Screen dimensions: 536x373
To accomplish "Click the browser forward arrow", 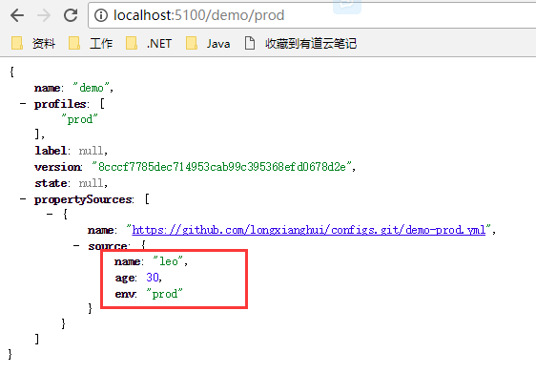I will coord(44,15).
